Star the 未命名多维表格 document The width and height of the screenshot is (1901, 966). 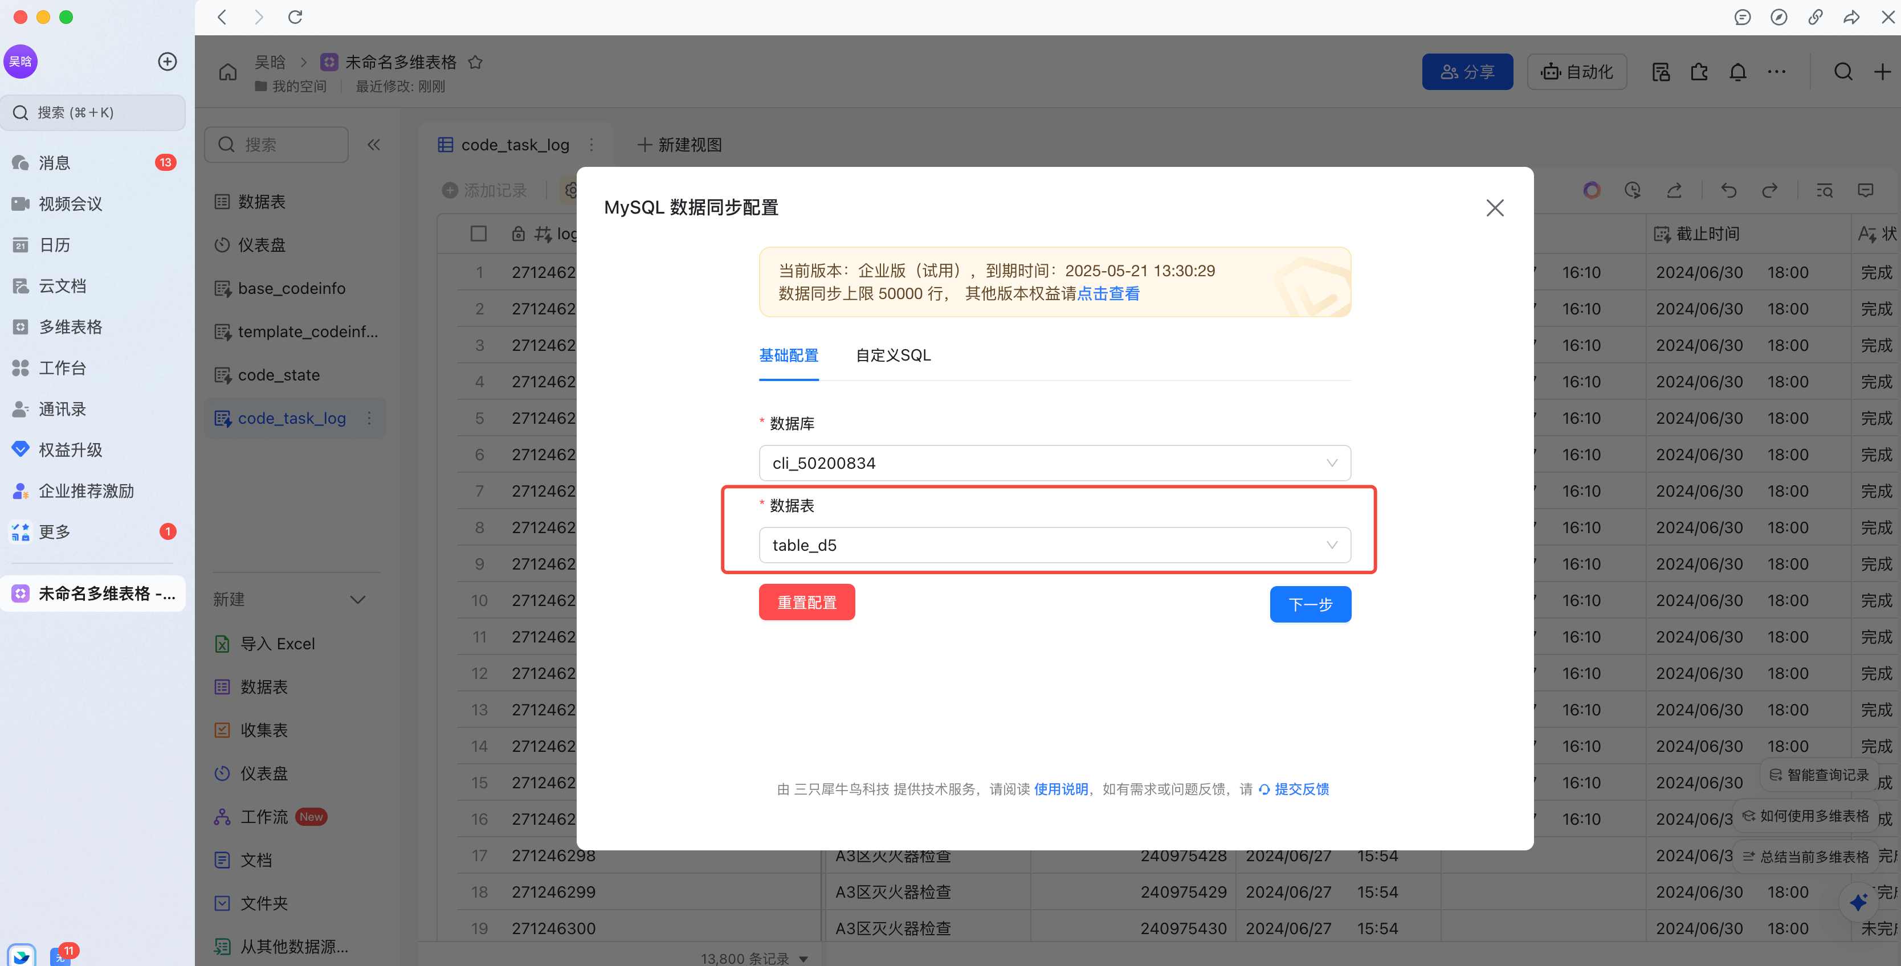tap(475, 62)
